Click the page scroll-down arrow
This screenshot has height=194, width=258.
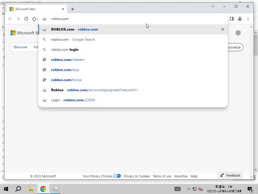251,177
